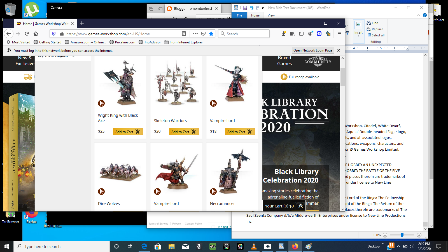Open TripAdvisor bookmark link

(150, 42)
